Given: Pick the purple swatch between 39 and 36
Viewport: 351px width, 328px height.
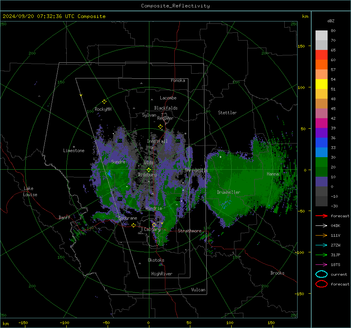Looking at the screenshot, I should [321, 133].
